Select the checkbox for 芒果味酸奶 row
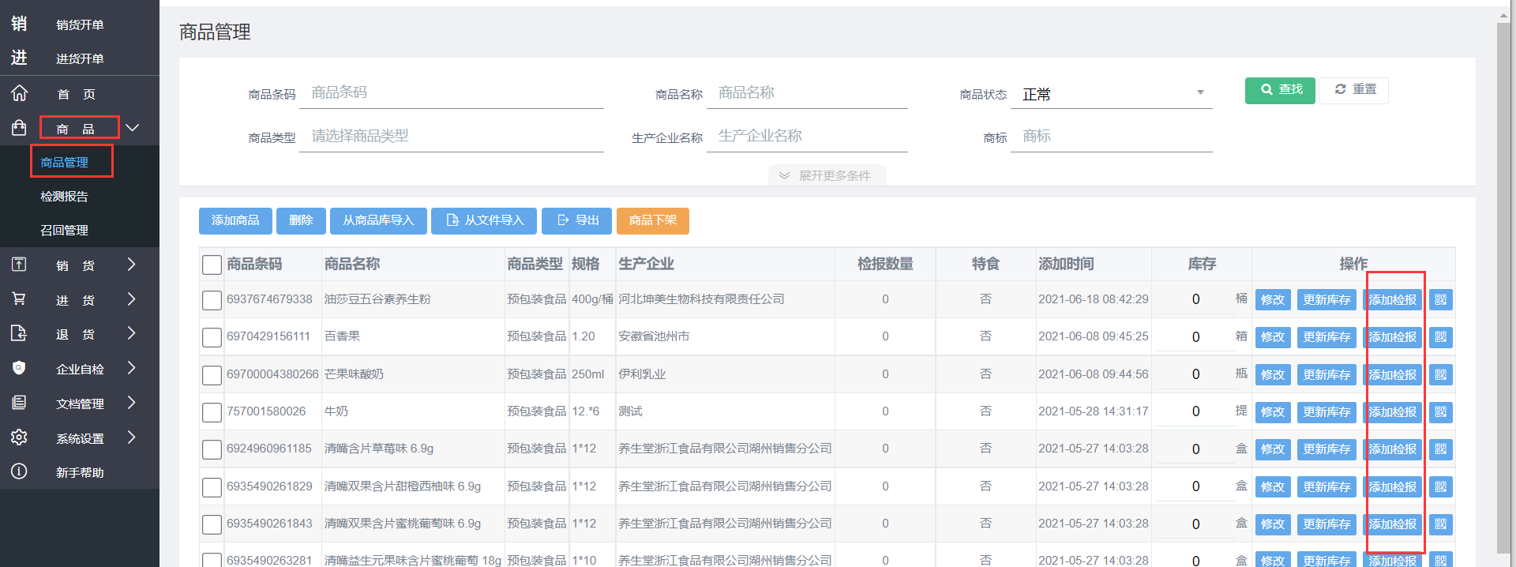The width and height of the screenshot is (1516, 567). point(212,375)
